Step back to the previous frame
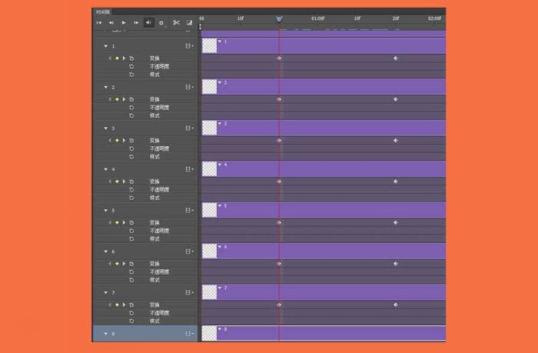Viewport: 538px width, 353px height. 111,23
